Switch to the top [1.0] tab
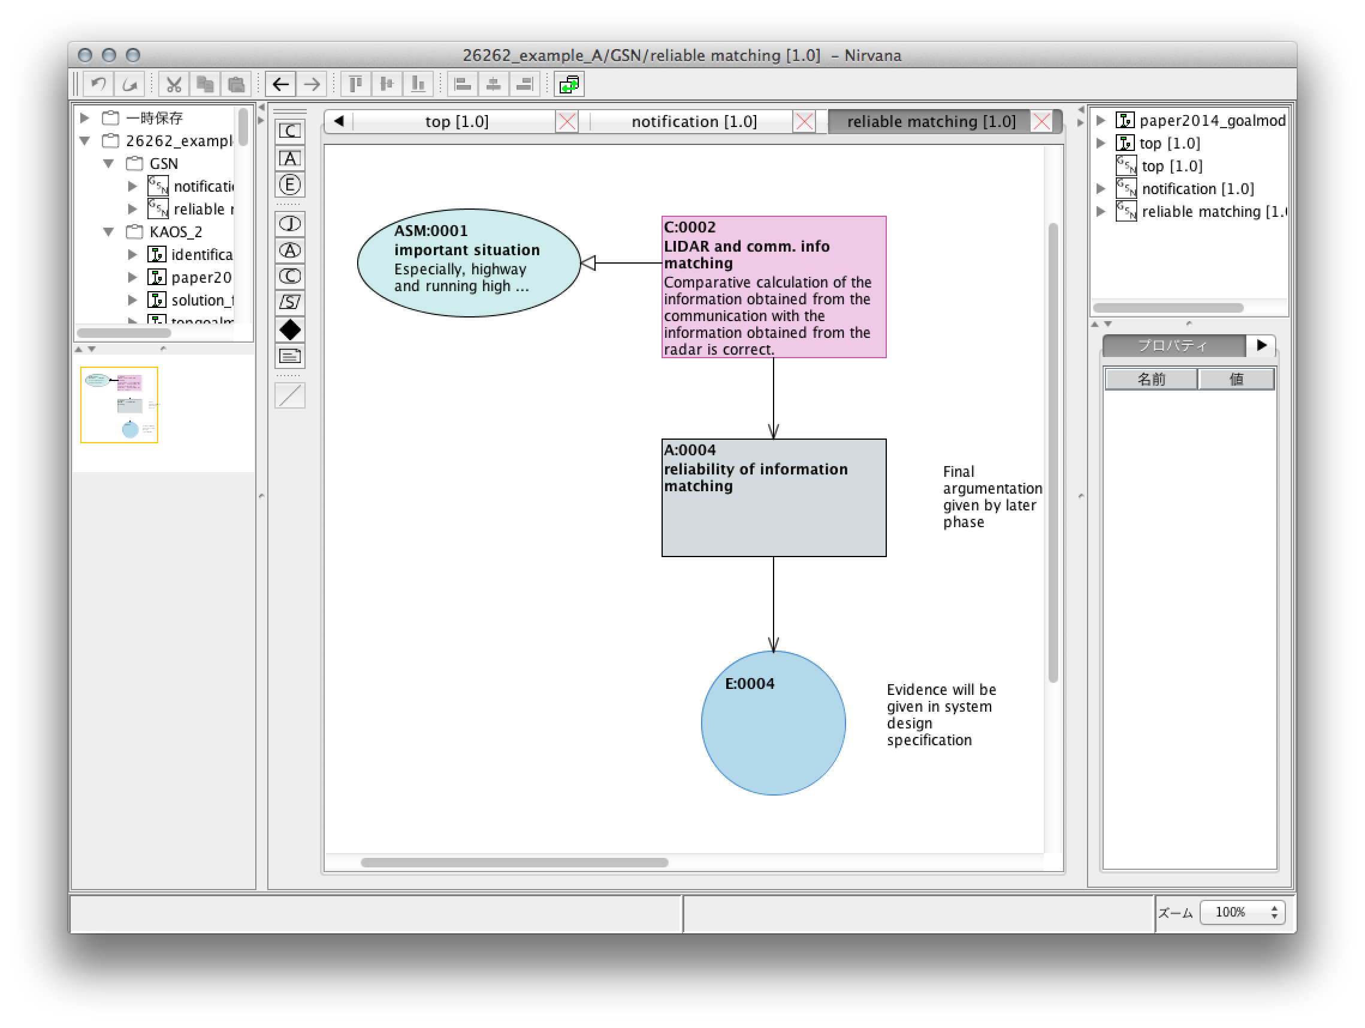Image resolution: width=1365 pixels, height=1028 pixels. tap(456, 122)
